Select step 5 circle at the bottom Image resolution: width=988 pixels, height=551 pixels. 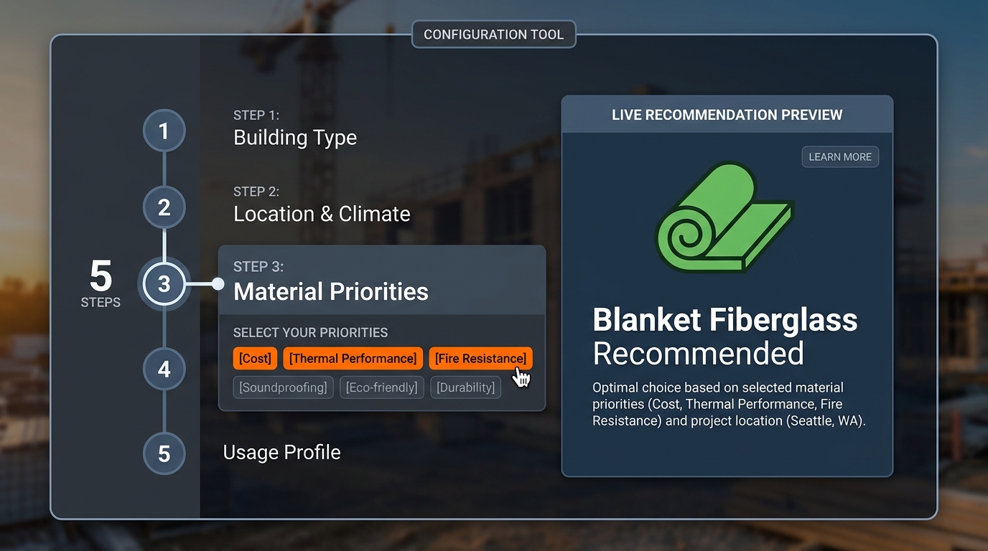pos(164,453)
